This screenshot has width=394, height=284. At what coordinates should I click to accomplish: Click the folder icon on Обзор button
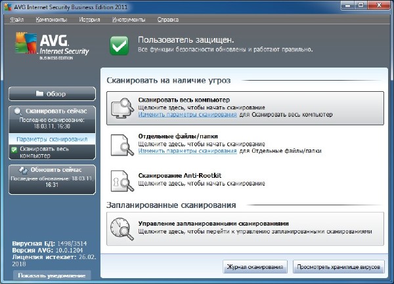point(39,93)
